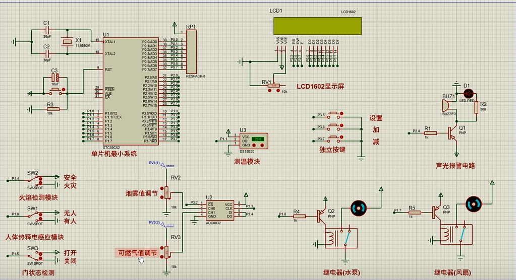Click the 单片机最小系统 label
The width and height of the screenshot is (516, 280).
pos(114,154)
